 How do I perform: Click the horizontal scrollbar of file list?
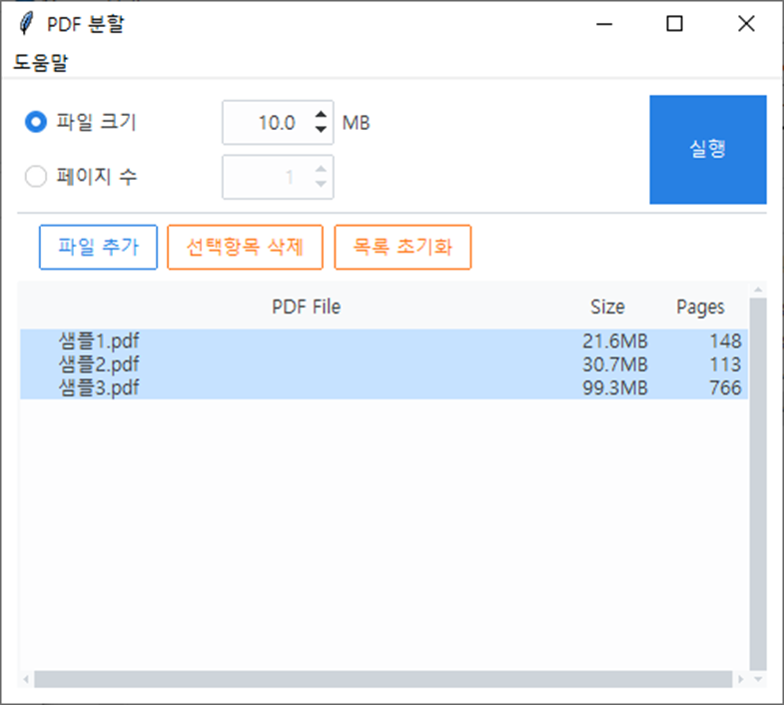[x=384, y=679]
